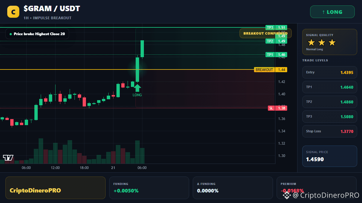
Task: Click the 18:00 time axis label
Action: click(84, 168)
